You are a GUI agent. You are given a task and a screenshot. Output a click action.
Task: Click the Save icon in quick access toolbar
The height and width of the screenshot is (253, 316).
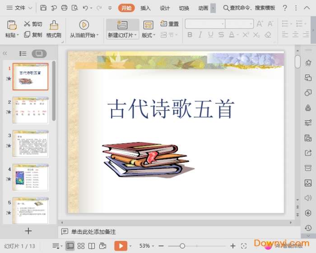43,8
